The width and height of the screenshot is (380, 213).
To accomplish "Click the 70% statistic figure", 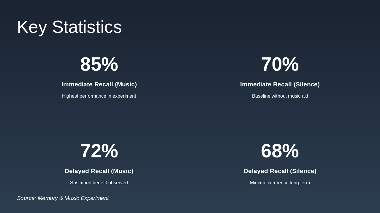I will click(280, 64).
